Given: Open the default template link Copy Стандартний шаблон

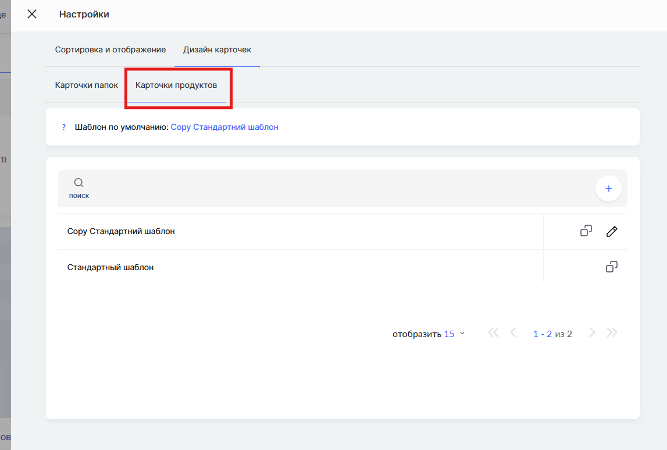Looking at the screenshot, I should pyautogui.click(x=224, y=127).
